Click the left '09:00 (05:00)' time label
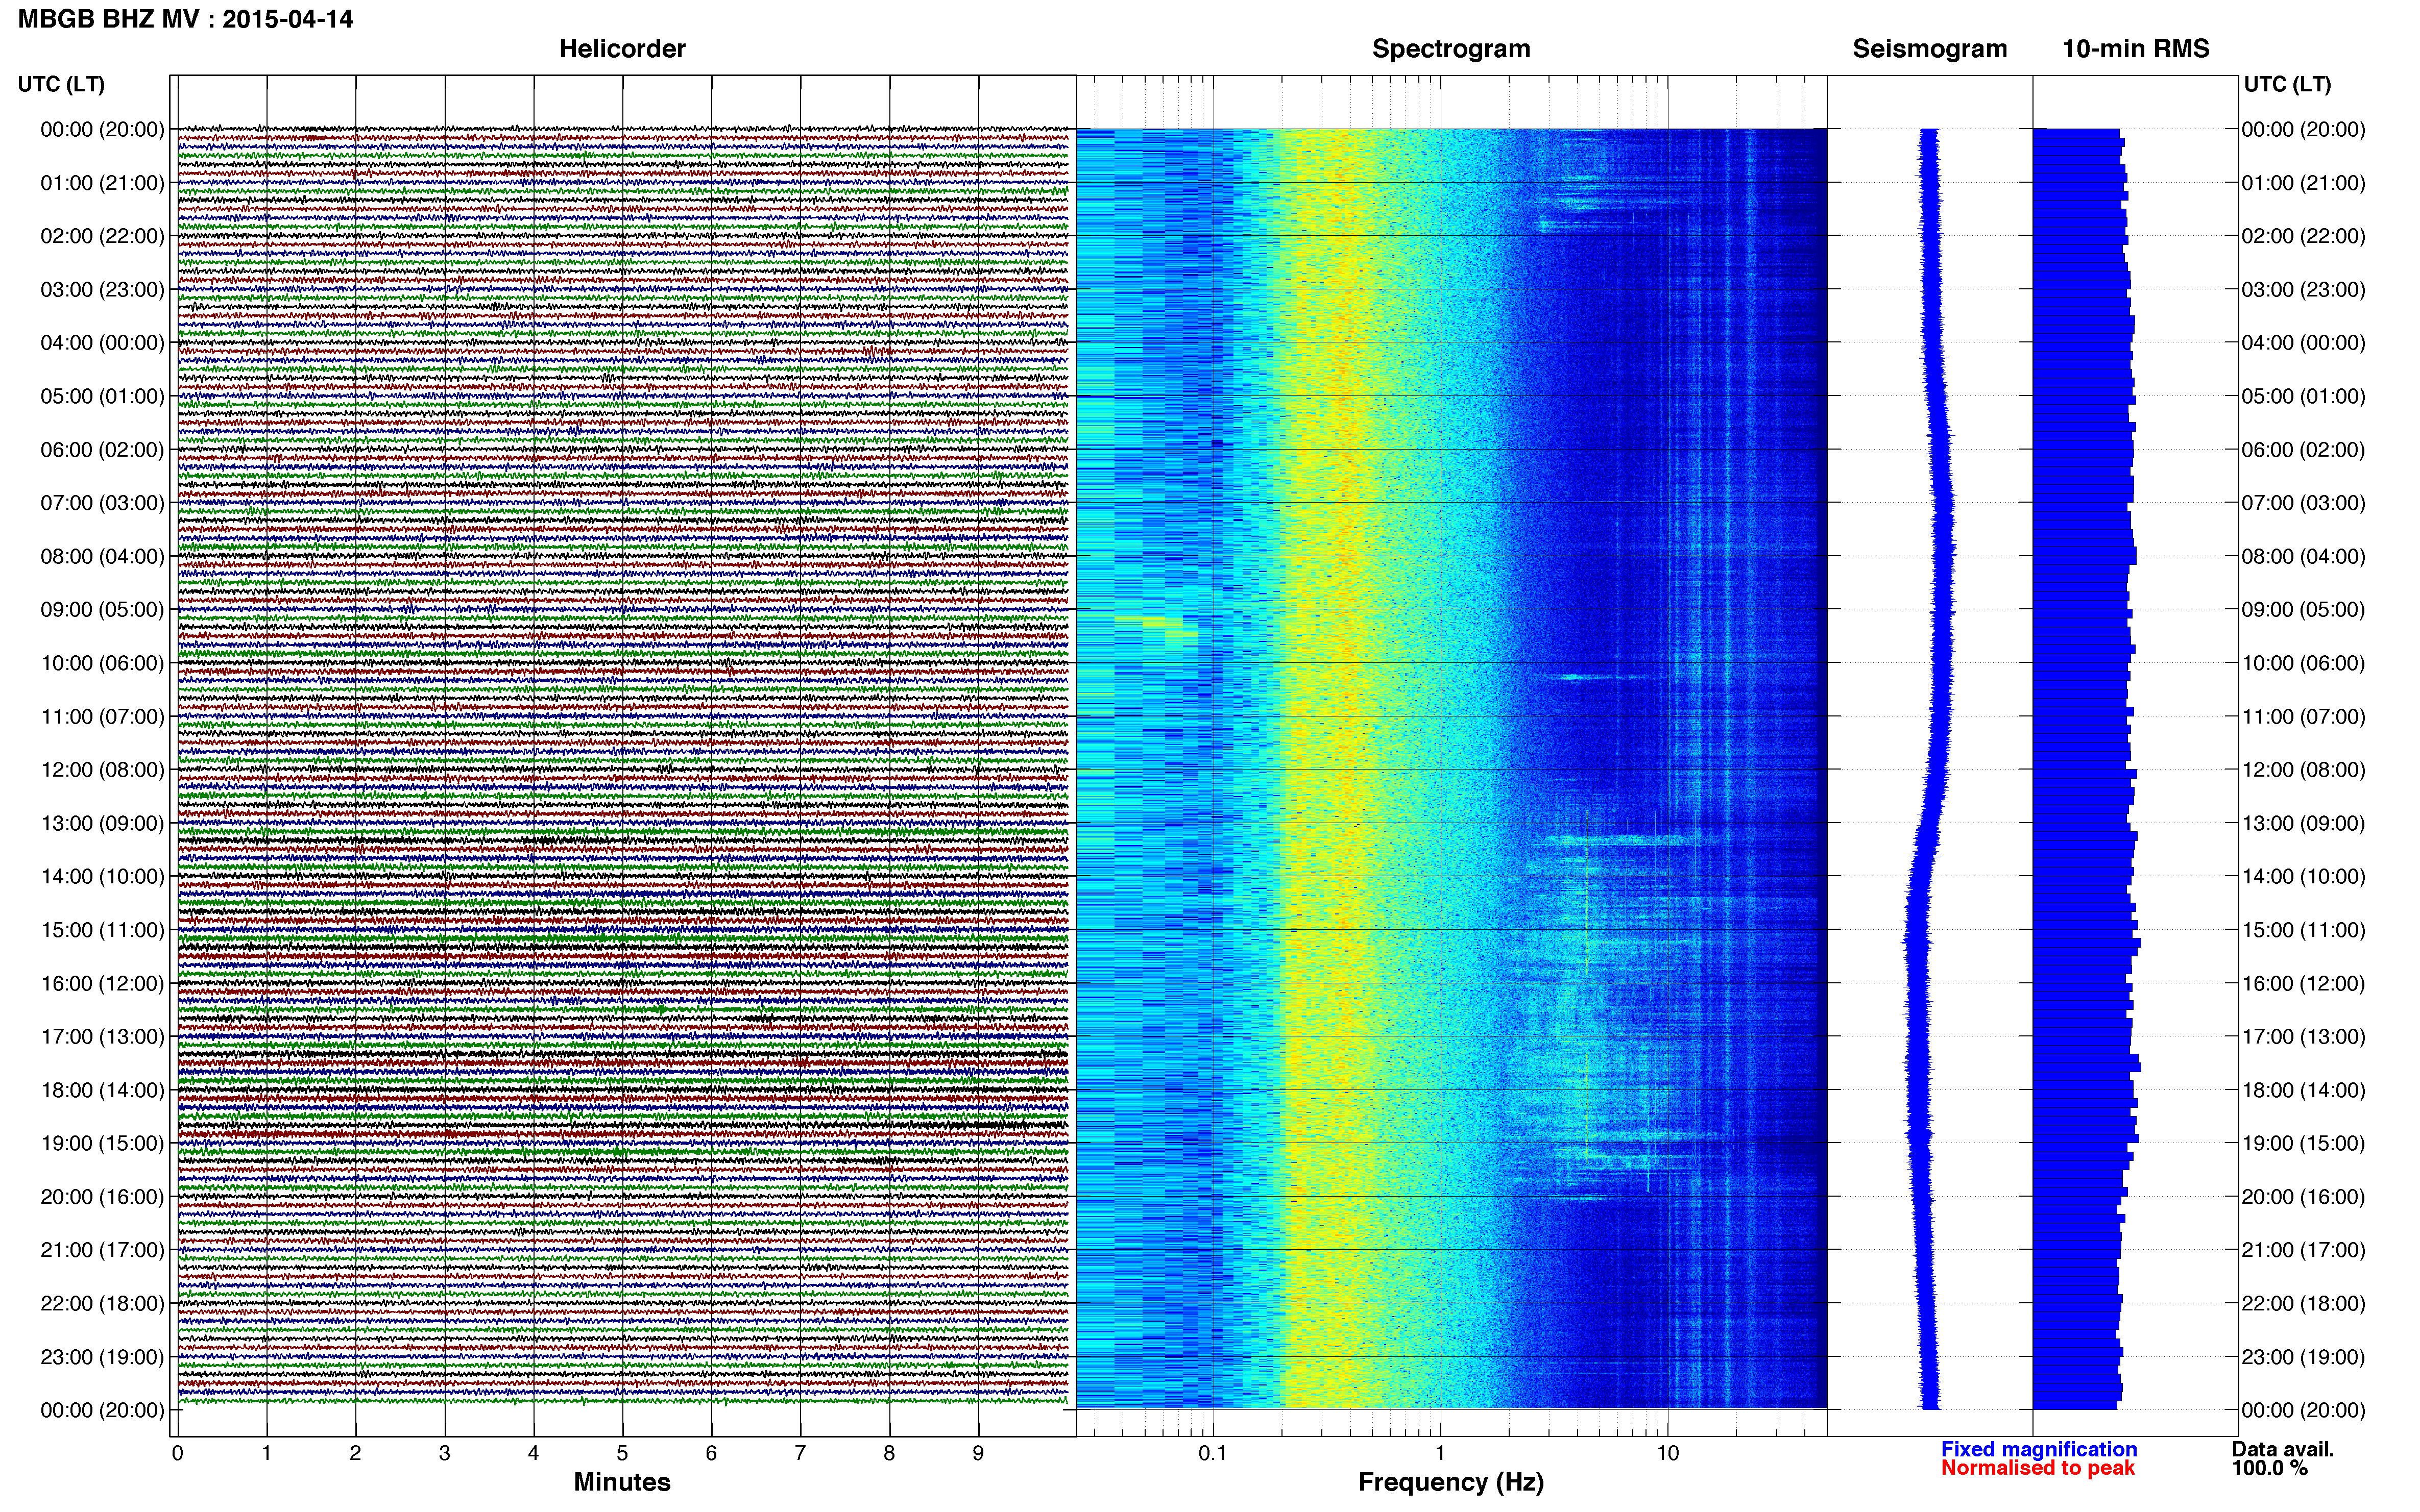 102,610
